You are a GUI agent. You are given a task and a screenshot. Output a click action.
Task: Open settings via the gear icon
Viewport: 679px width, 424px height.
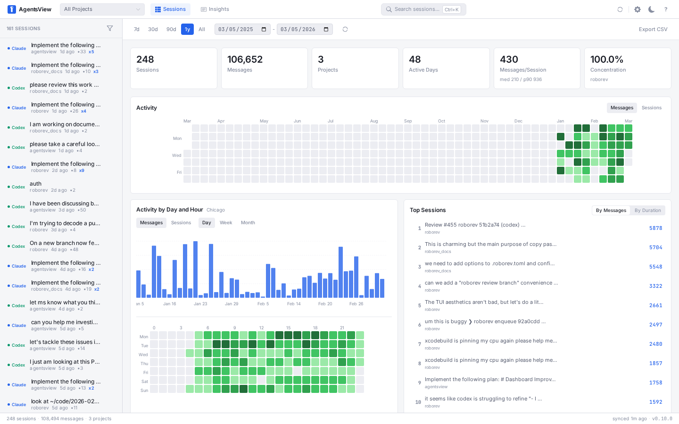click(x=638, y=9)
